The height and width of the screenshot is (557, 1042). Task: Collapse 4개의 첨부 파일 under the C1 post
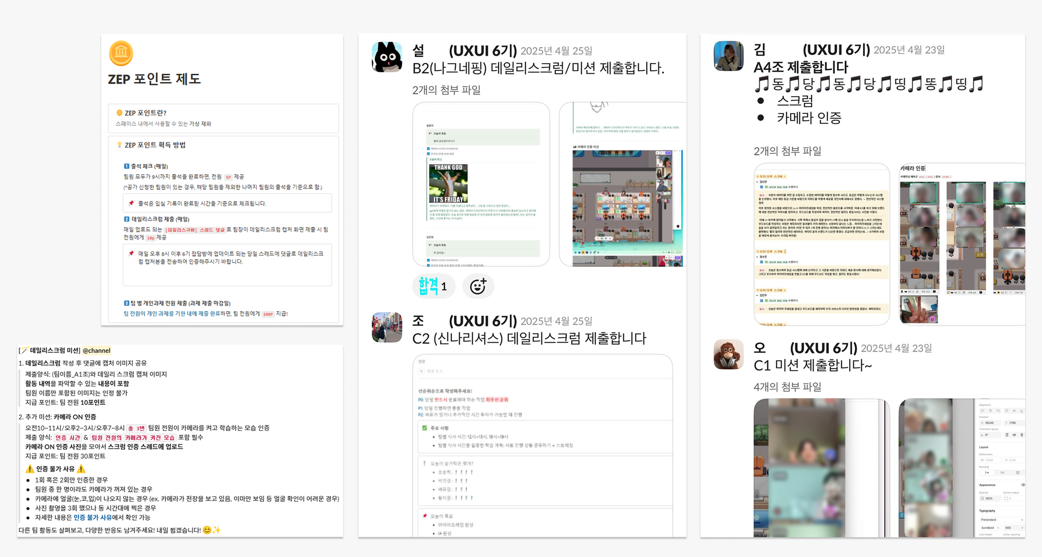click(x=788, y=387)
